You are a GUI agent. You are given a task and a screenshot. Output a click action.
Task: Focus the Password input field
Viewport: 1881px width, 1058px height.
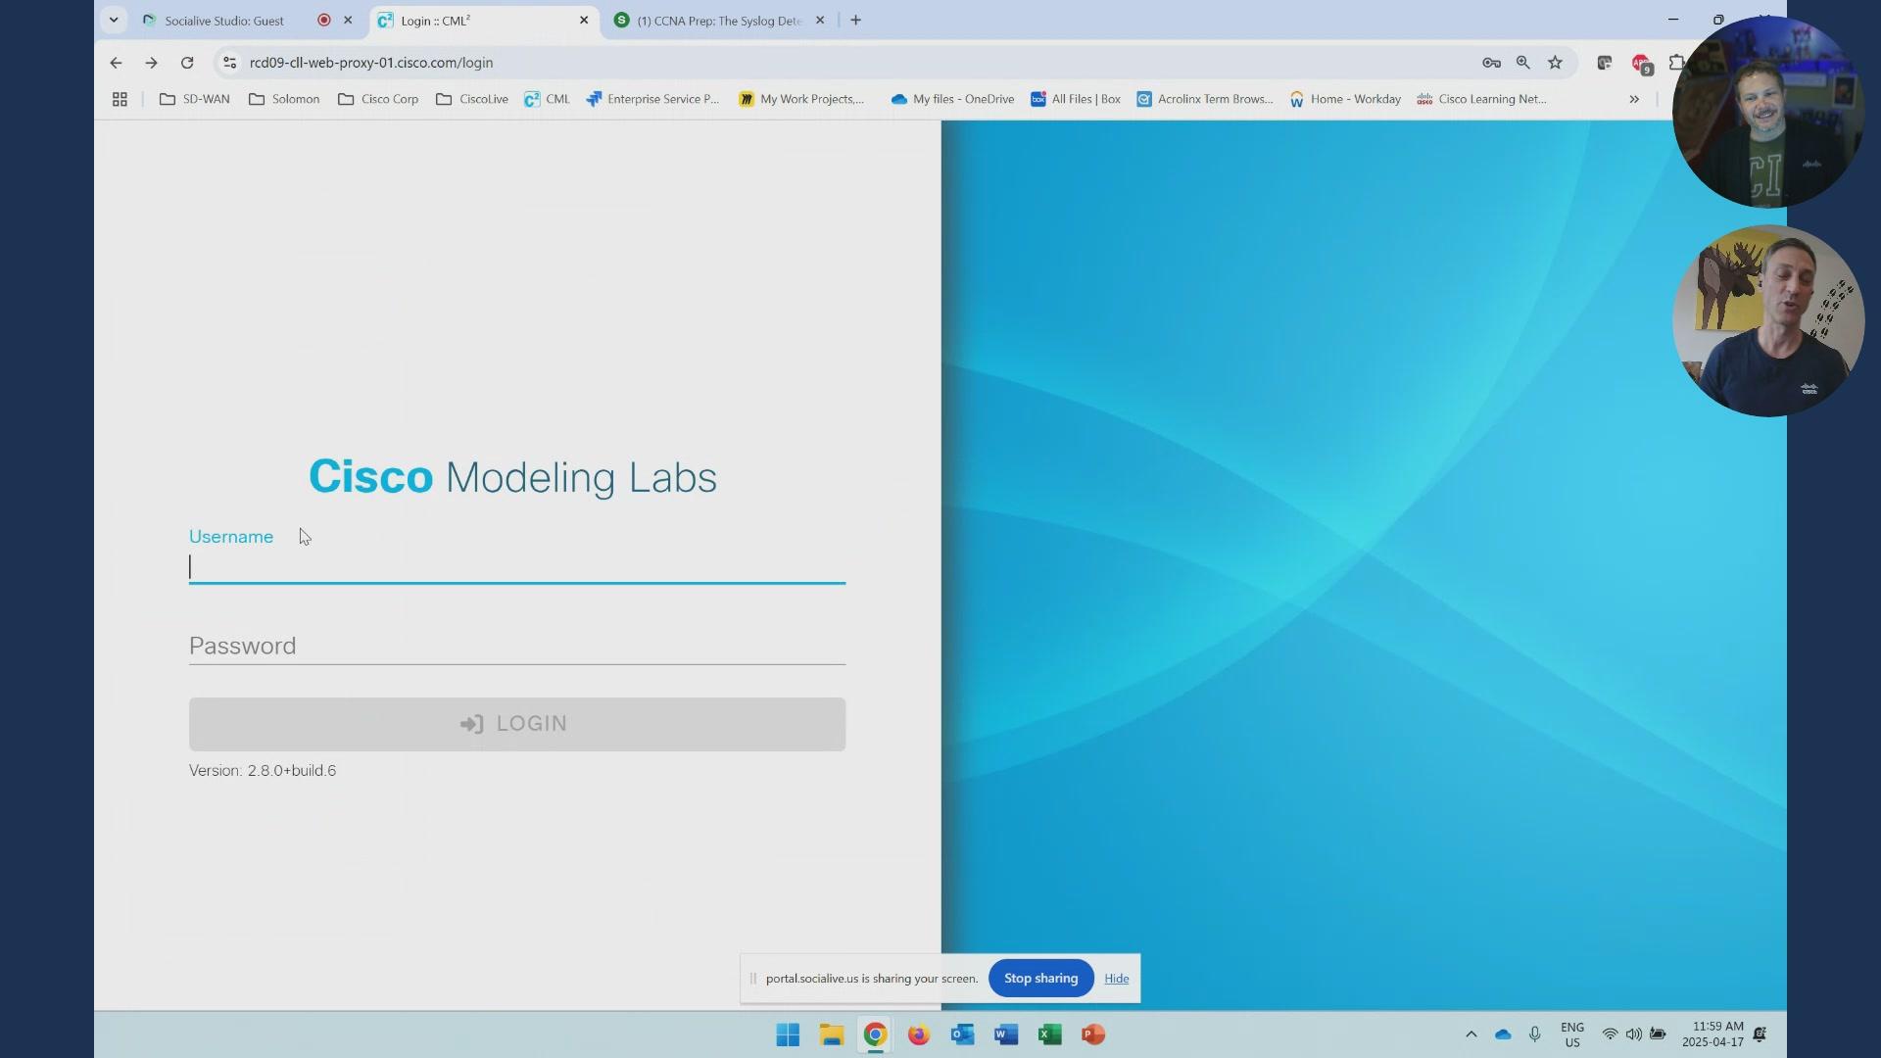pos(516,647)
